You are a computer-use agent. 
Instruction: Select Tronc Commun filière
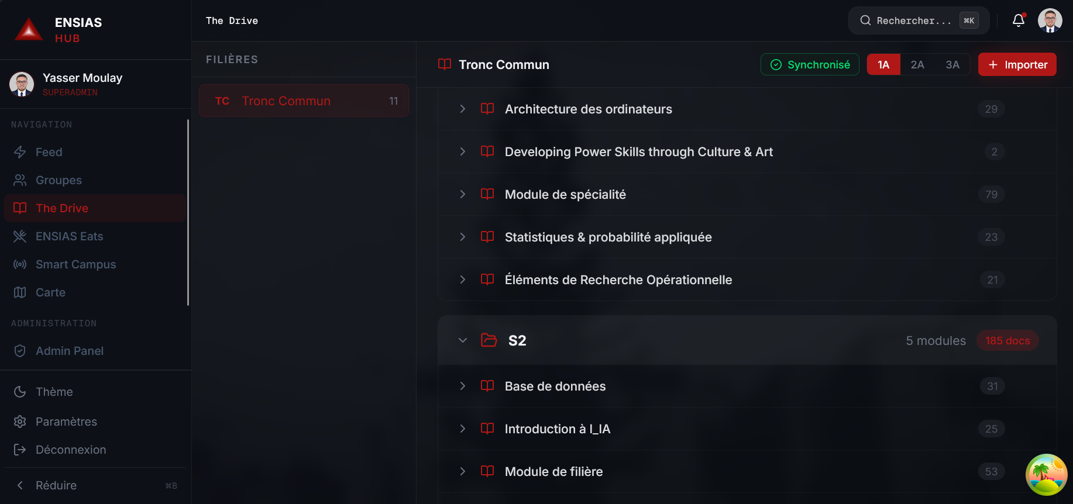click(304, 101)
